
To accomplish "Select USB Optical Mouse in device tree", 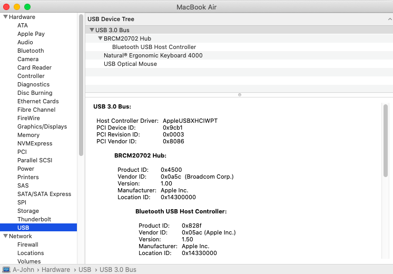I will coord(130,64).
